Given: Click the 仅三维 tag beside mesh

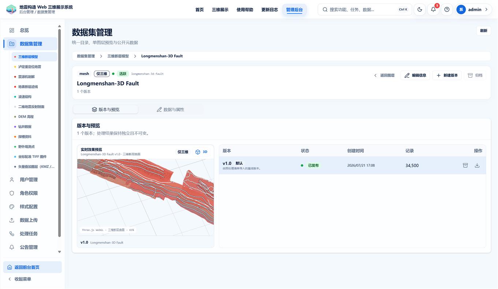Looking at the screenshot, I should 102,74.
